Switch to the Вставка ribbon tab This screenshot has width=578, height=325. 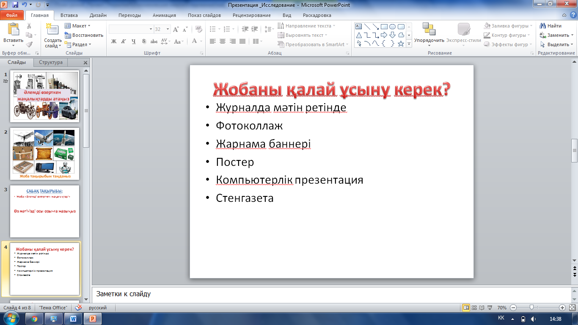pos(69,15)
